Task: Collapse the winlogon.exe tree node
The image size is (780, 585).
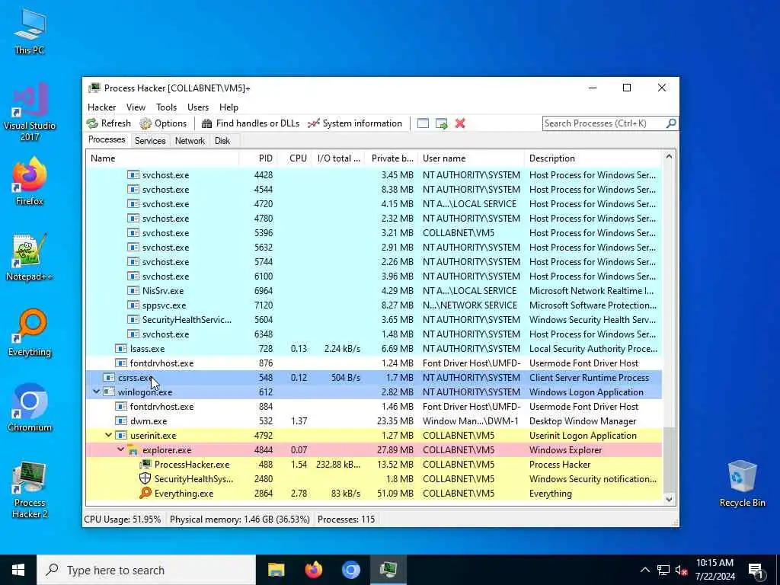Action: (x=97, y=392)
